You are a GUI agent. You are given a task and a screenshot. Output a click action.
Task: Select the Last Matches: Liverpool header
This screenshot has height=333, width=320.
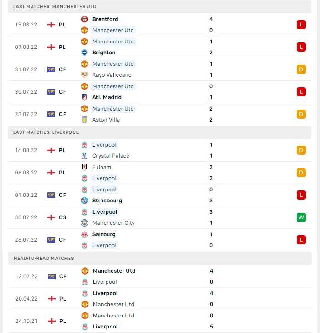pos(160,132)
